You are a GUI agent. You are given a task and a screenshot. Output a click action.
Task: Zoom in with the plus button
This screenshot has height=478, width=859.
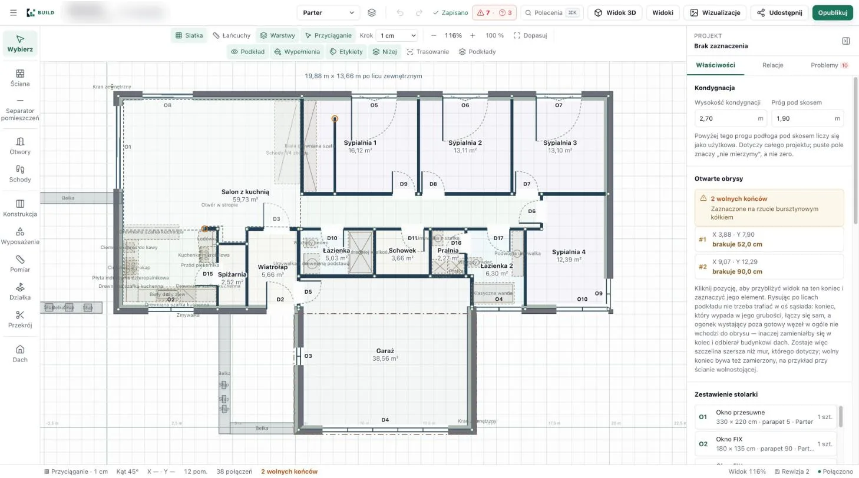point(473,35)
